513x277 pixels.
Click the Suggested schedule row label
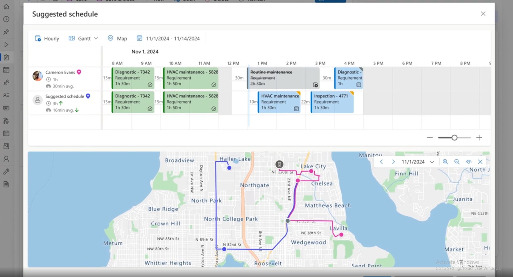click(65, 96)
